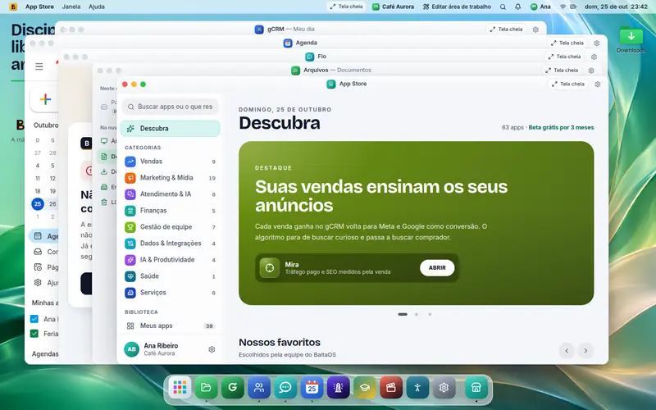The width and height of the screenshot is (656, 410).
Task: Open Atendimento & IA category icon
Action: [130, 194]
